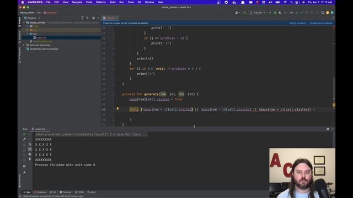Open the Refactor menu
The image size is (353, 198).
[x=101, y=2]
